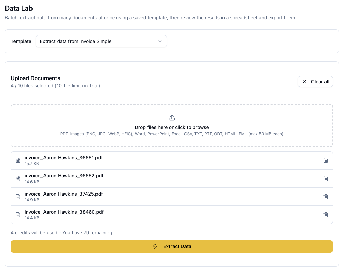
Task: Click 'Drop files here or click to browse'
Action: point(172,127)
